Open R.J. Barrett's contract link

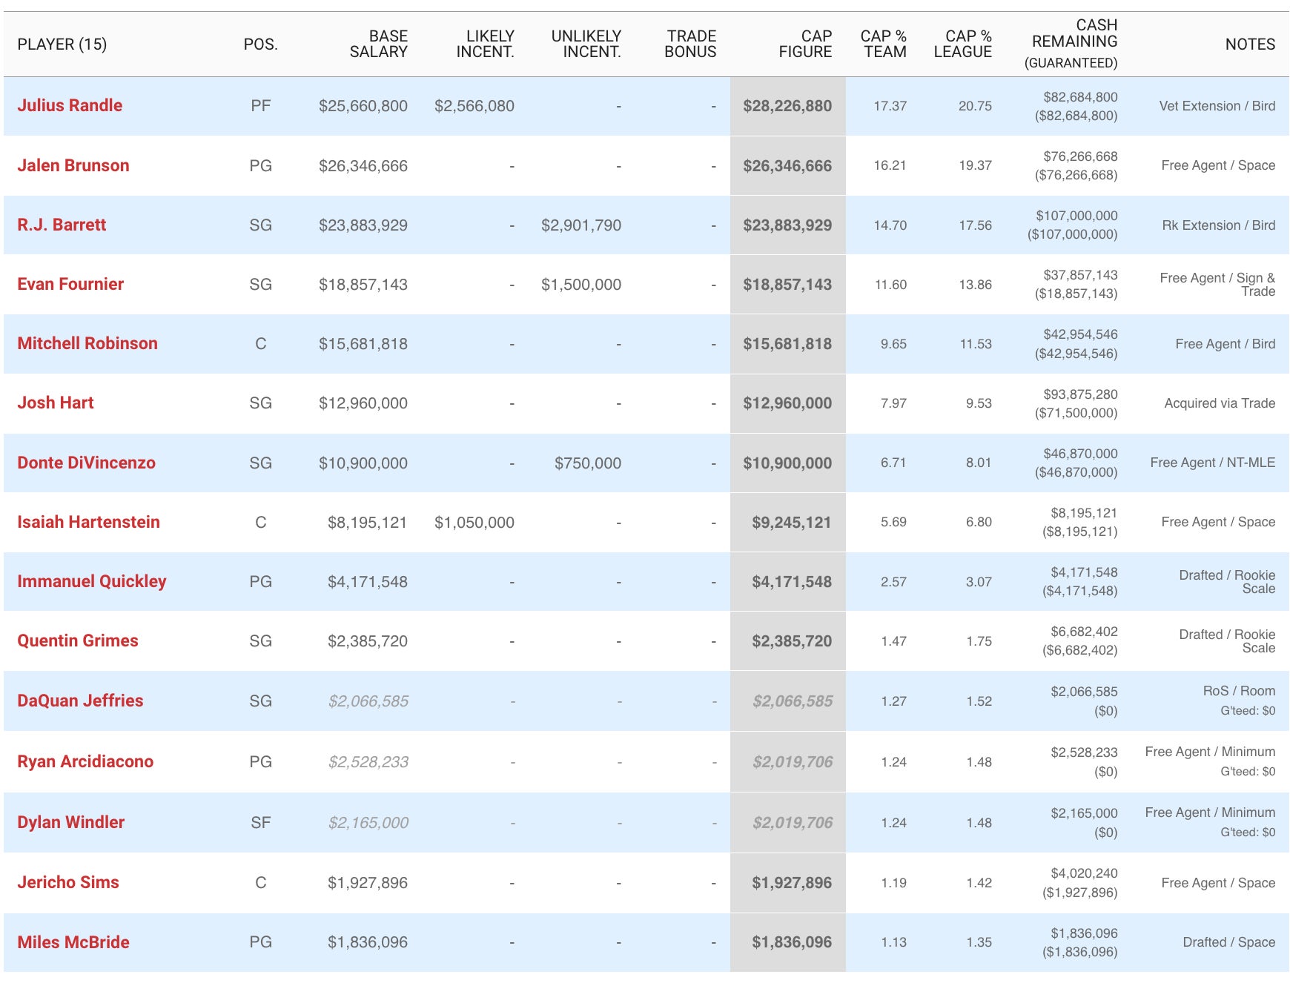[62, 225]
